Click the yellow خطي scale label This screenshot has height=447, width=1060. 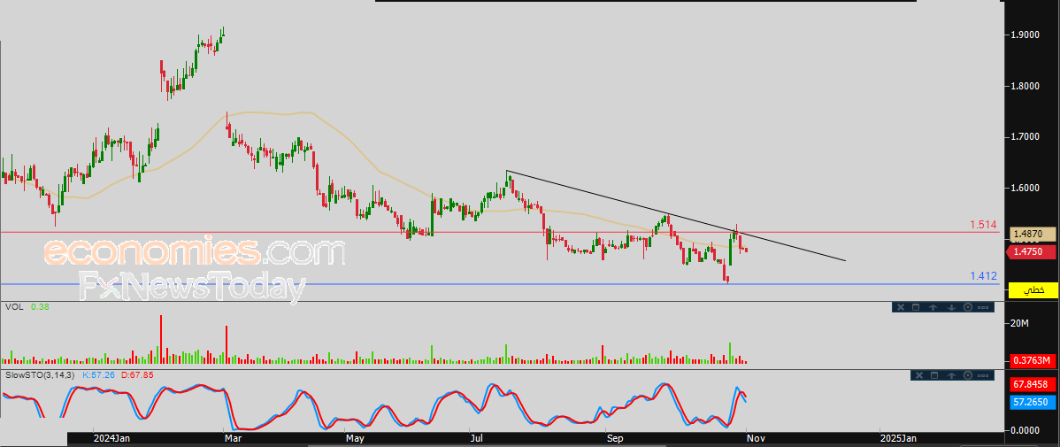[1033, 289]
